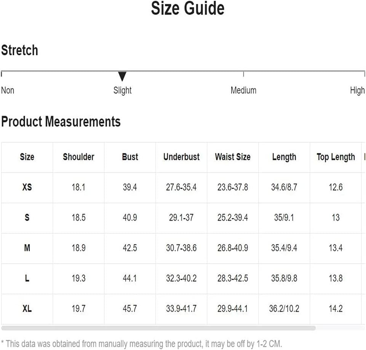Click the M size row label
Viewport: 366px width, 350px height.
pyautogui.click(x=27, y=248)
